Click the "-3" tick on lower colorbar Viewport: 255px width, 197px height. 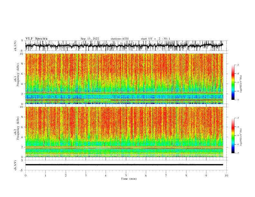pos(237,118)
